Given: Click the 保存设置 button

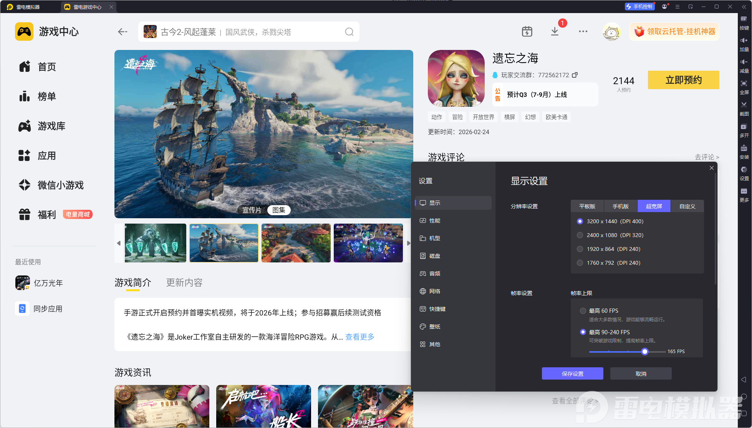Looking at the screenshot, I should 572,373.
